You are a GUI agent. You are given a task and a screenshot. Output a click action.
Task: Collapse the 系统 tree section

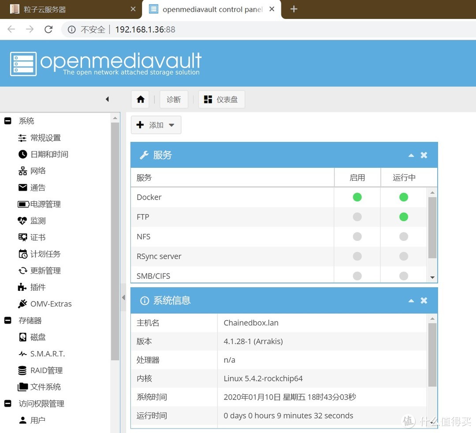8,121
